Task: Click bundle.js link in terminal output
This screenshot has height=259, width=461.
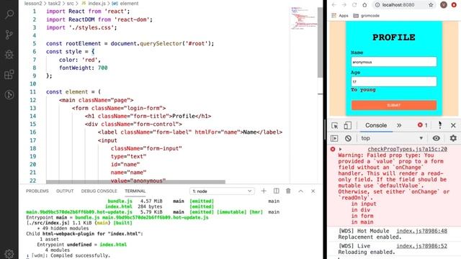Action: point(120,201)
